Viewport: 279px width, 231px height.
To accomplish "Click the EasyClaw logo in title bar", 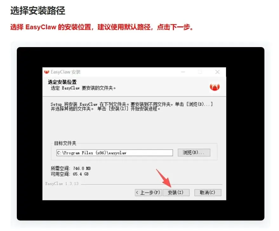I will 47,72.
